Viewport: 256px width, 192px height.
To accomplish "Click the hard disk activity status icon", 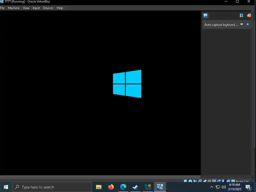I will point(185,181).
